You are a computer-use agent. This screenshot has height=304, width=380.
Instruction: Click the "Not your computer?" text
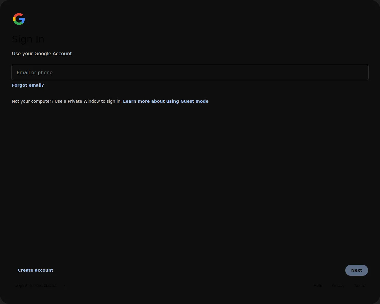tap(33, 101)
